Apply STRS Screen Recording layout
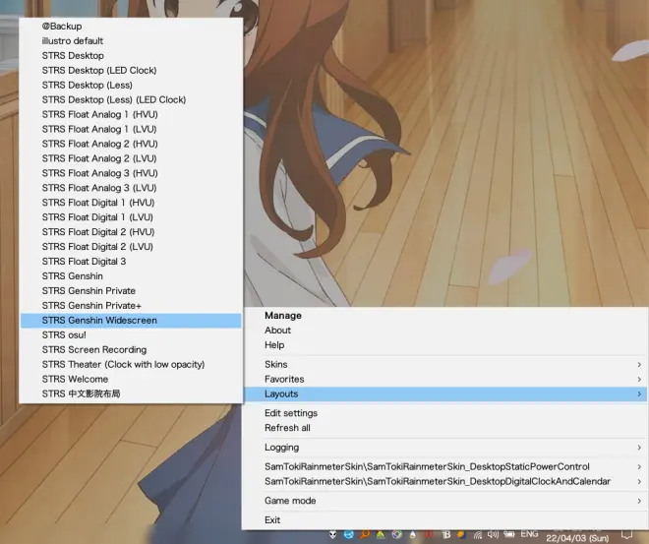The image size is (649, 544). (x=131, y=350)
